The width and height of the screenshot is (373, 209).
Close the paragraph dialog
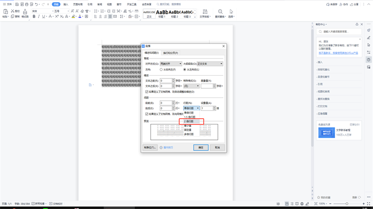click(223, 46)
